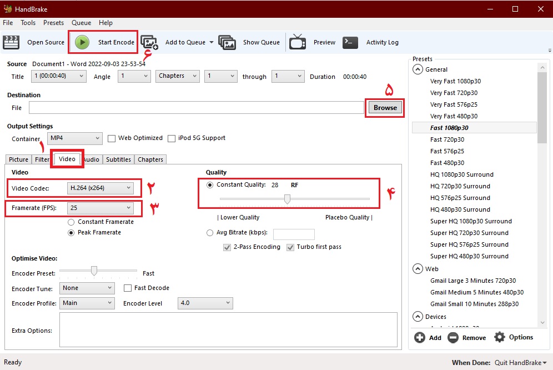Open the Presets menu
This screenshot has height=370, width=553.
tap(53, 23)
